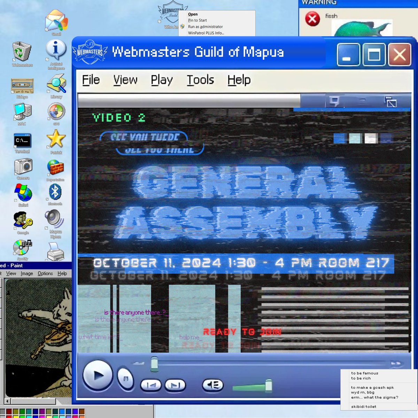
Task: Pick the dark green swatch in Paint palette
Action: click(22, 412)
